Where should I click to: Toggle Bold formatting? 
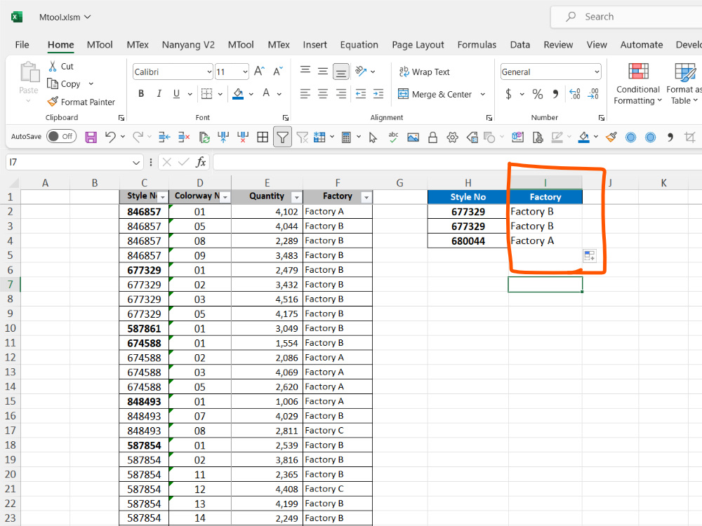tap(141, 94)
